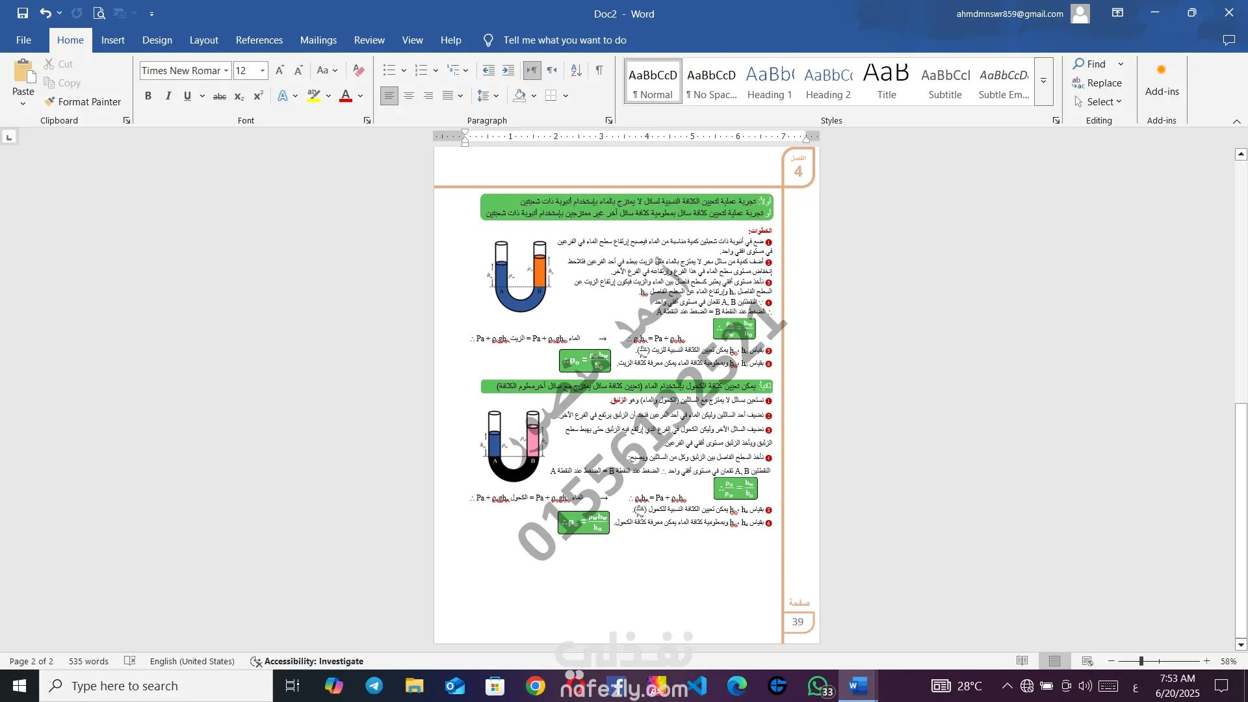The height and width of the screenshot is (702, 1248).
Task: Expand the font size dropdown
Action: (x=263, y=70)
